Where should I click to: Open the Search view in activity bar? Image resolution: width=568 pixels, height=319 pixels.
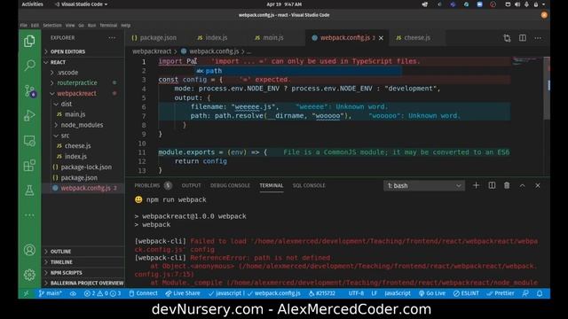point(29,66)
